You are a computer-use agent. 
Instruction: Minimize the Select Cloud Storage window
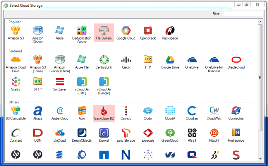pos(239,4)
